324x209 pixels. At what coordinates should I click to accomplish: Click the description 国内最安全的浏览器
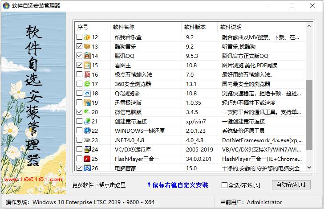(x=246, y=84)
